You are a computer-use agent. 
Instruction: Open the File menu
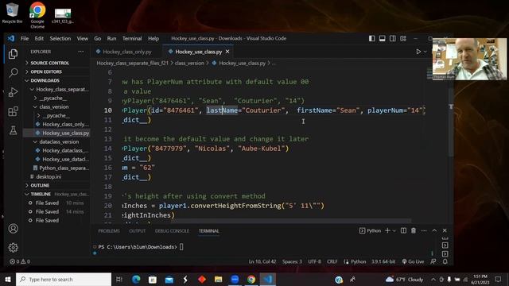(x=25, y=38)
